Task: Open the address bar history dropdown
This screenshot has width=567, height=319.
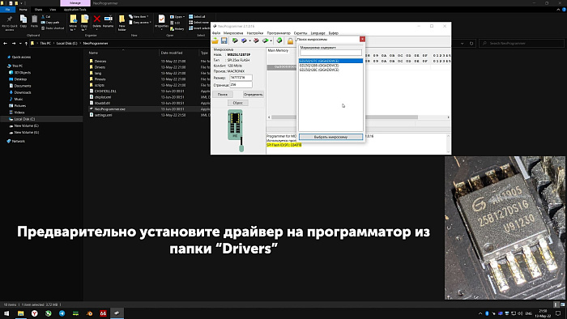Action: (463, 44)
